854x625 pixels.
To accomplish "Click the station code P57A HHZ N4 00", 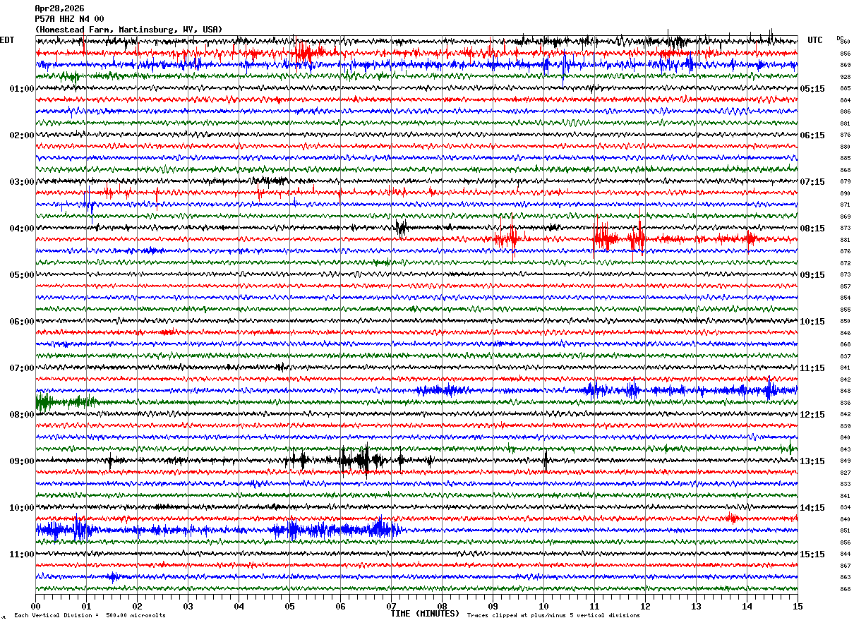I will click(69, 19).
